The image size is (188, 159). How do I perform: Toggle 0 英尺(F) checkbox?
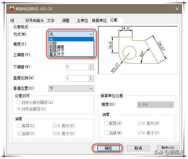coord(55,126)
